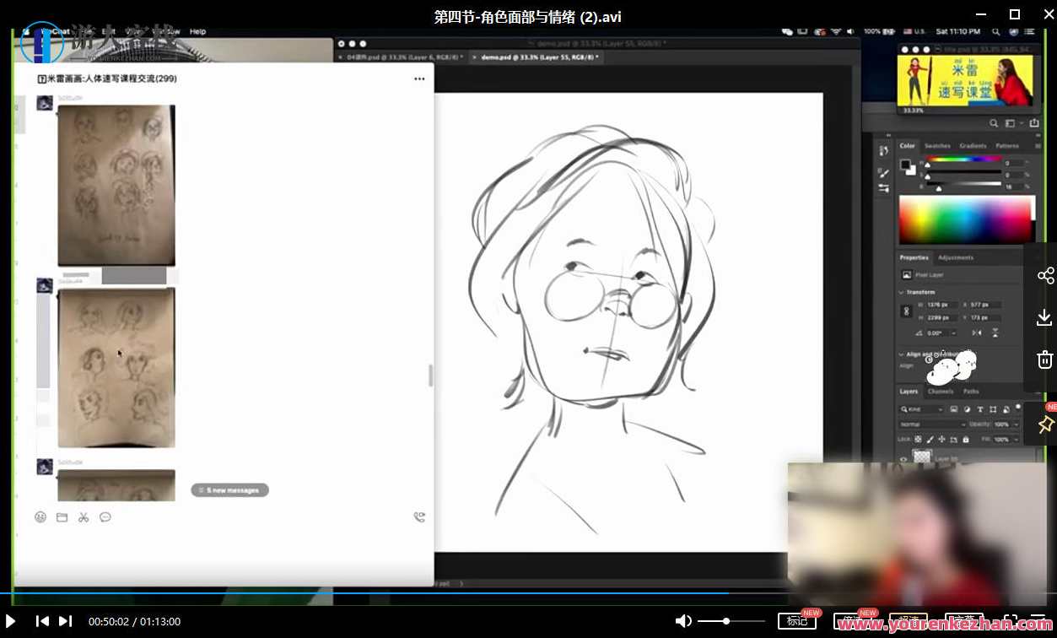This screenshot has height=638, width=1057.
Task: Open the emoji picker in chat
Action: click(x=40, y=517)
